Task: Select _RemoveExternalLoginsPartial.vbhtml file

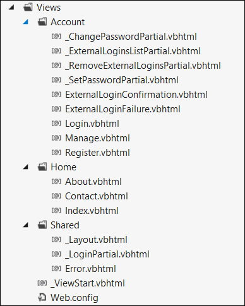Action: 143,66
